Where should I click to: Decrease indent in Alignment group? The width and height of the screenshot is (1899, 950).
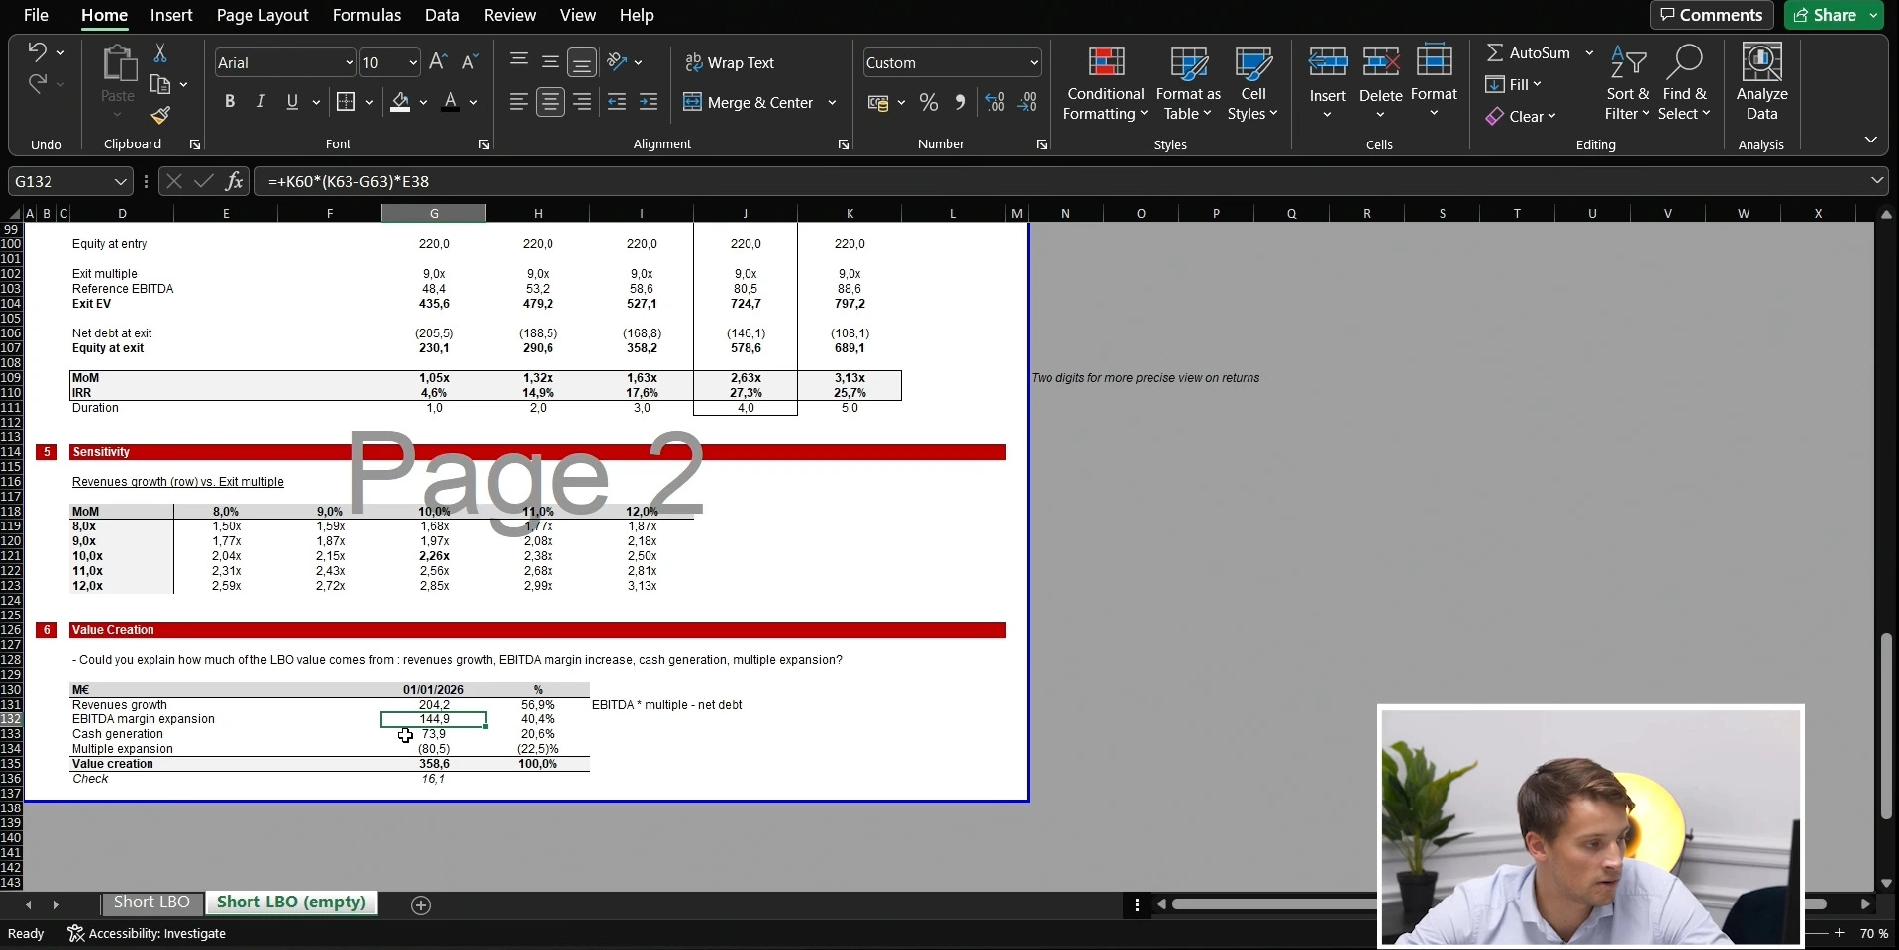617,102
